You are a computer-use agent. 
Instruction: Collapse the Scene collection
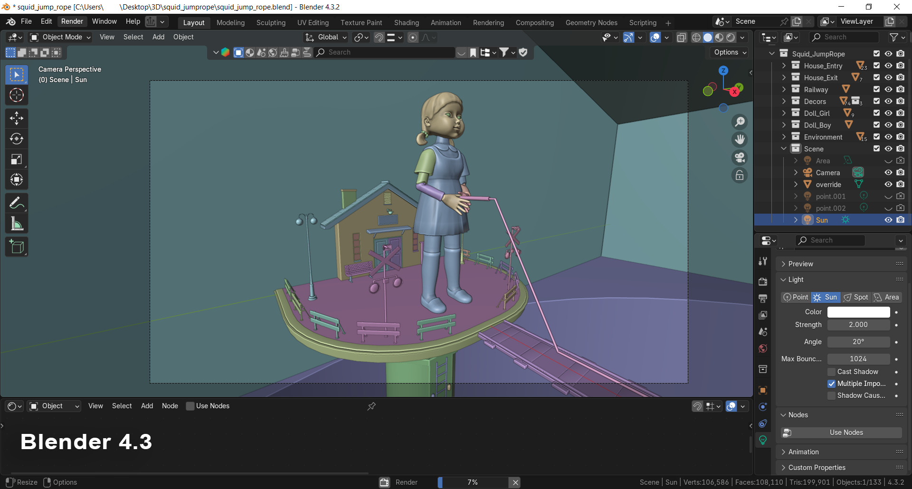pos(784,149)
